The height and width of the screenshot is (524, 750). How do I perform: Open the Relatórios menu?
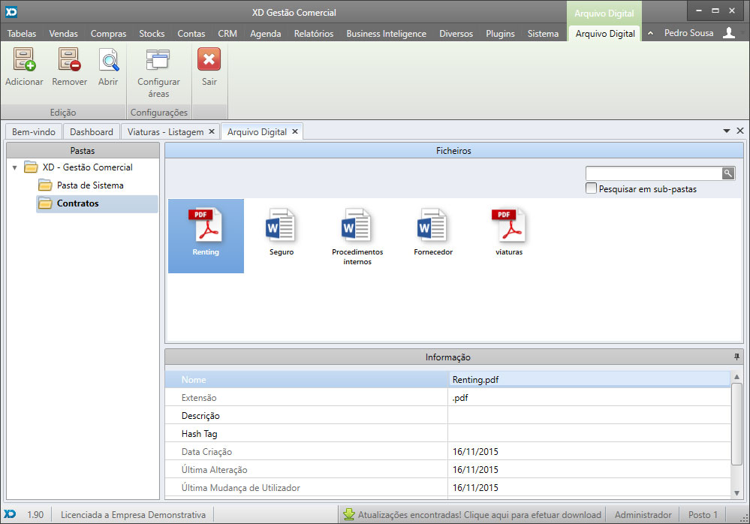pyautogui.click(x=313, y=34)
